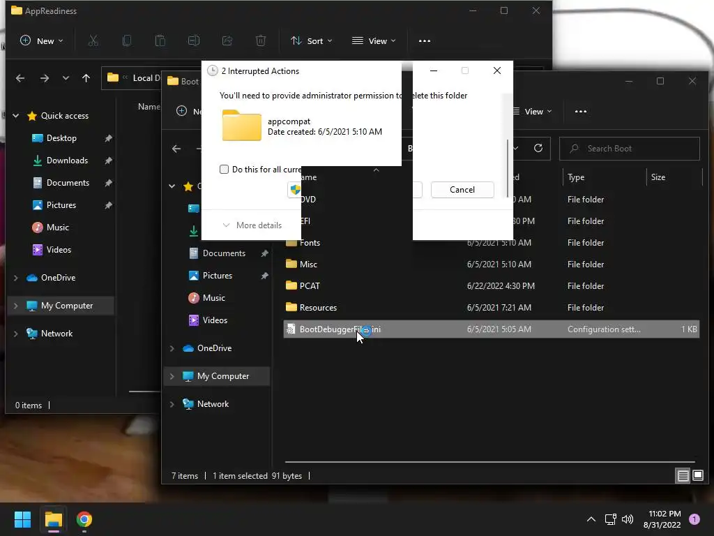Screen dimensions: 714x536
Task: Select the PCAT folder row
Action: click(492, 286)
